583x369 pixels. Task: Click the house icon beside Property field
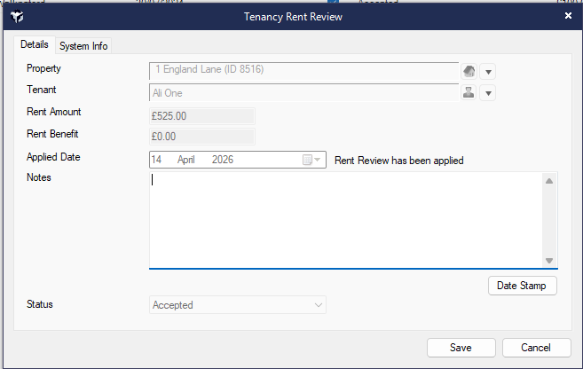pos(469,71)
